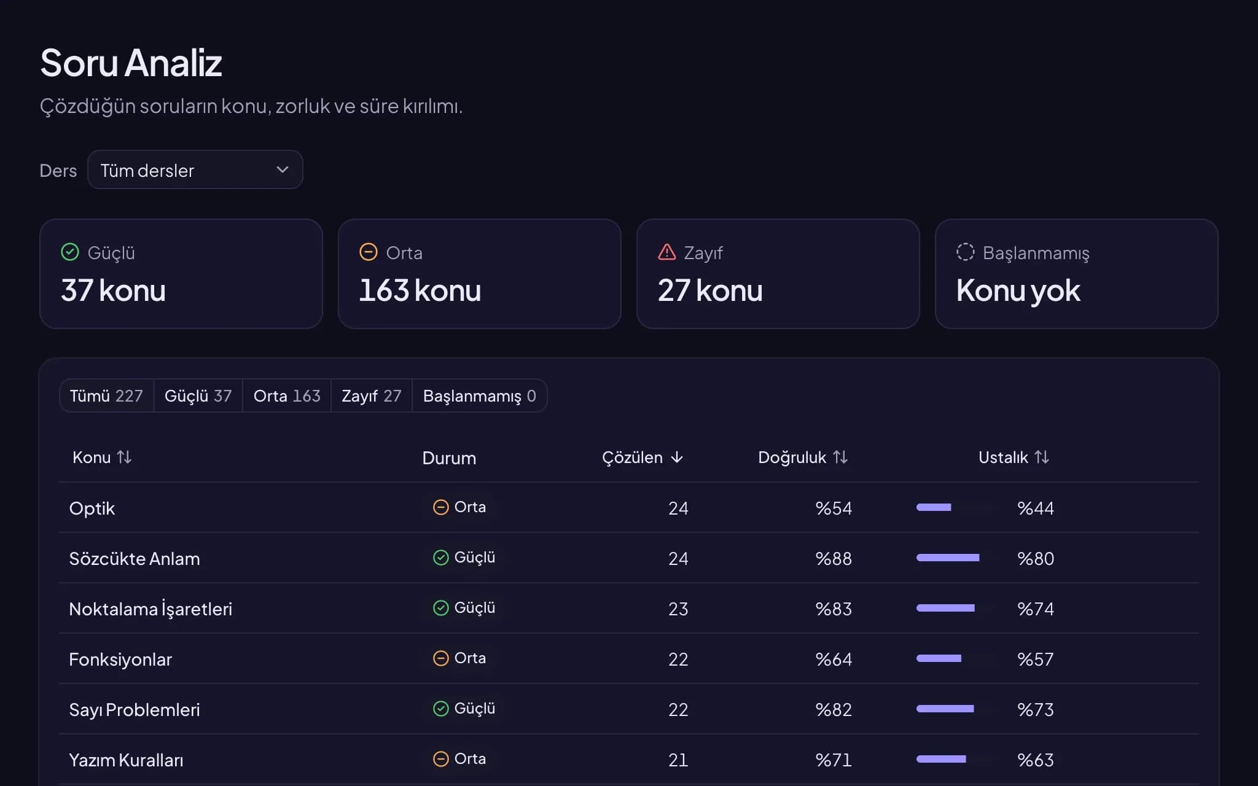Open the Başlanmamış Konu yok summary card

pos(1077,274)
